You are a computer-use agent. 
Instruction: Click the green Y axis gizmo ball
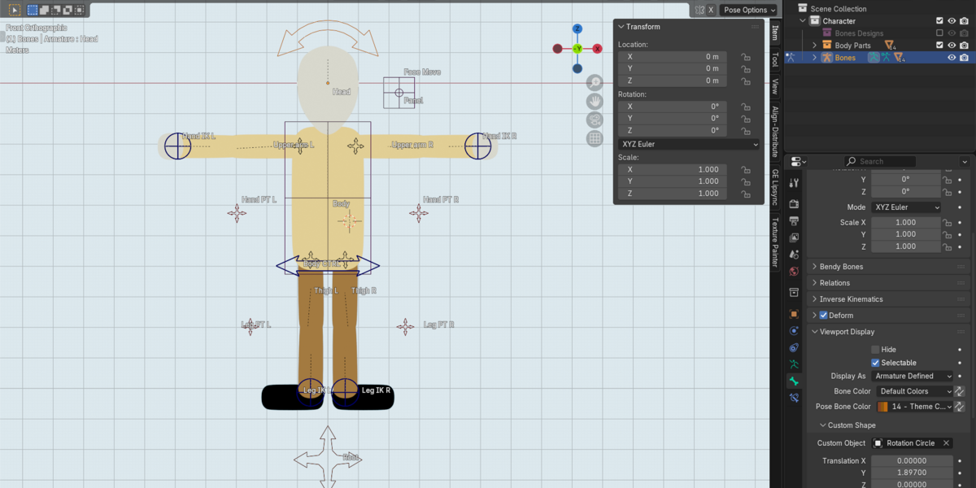577,49
